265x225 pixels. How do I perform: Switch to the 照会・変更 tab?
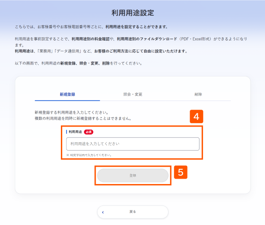(132, 94)
